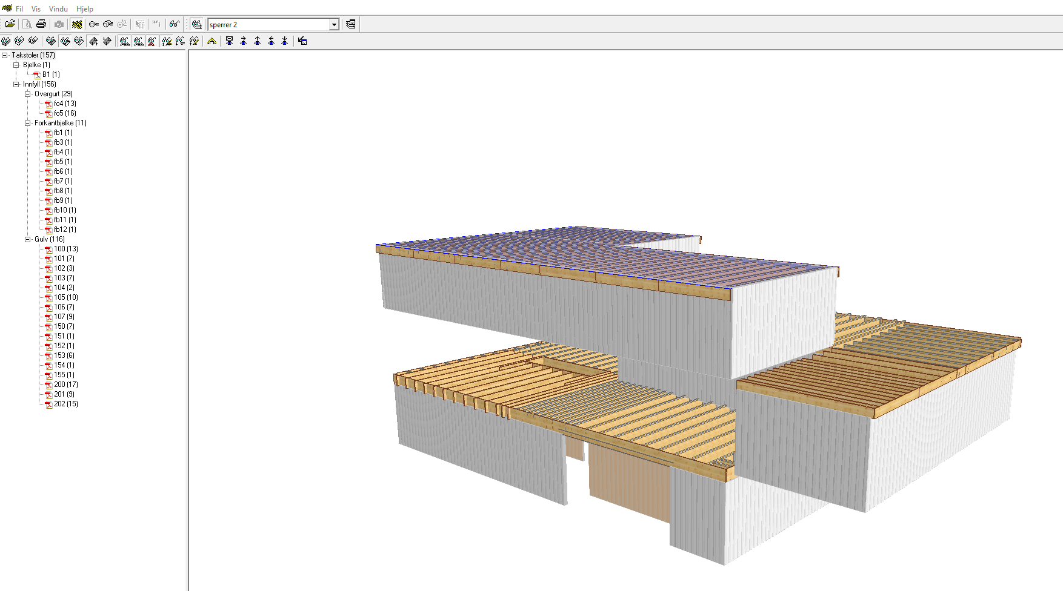The image size is (1063, 591).
Task: Collapse the Forkantbjelke (11) tree node
Action: pos(27,123)
